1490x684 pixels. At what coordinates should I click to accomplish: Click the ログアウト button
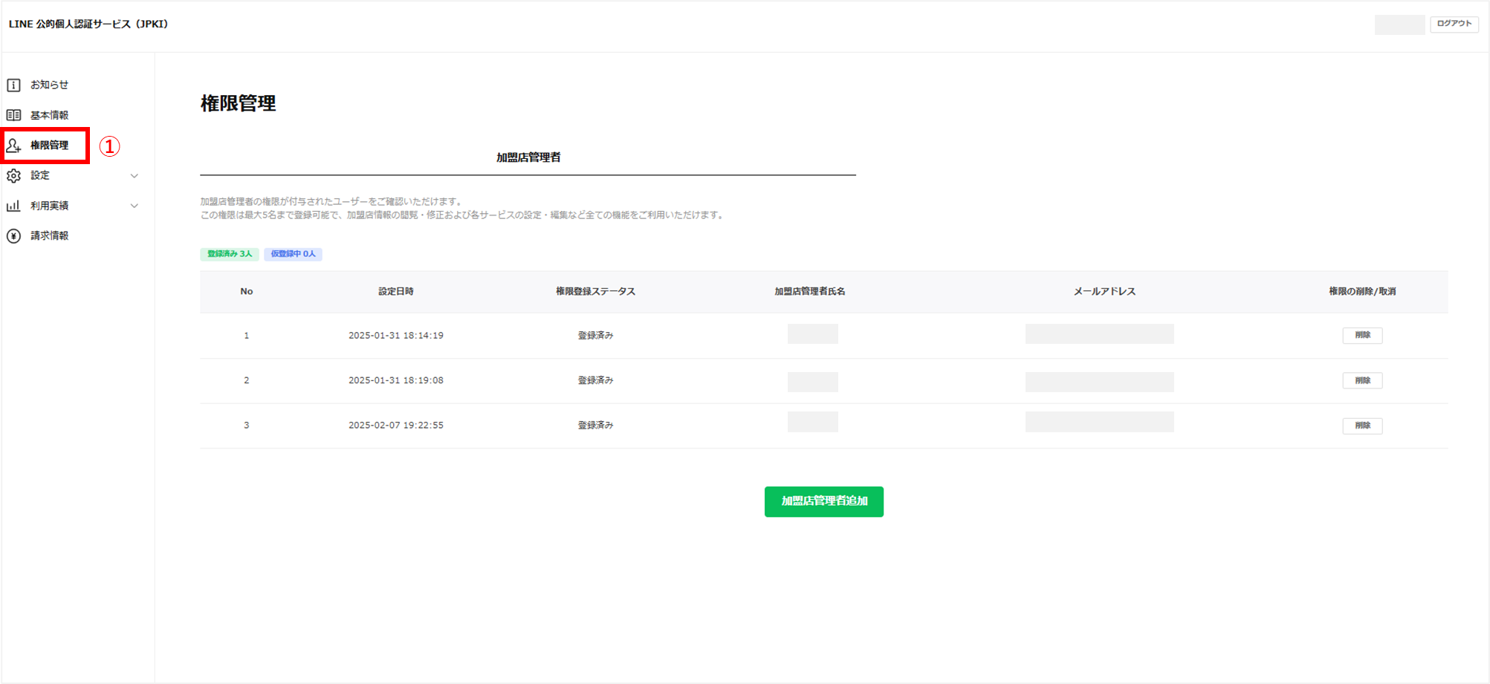tap(1454, 24)
